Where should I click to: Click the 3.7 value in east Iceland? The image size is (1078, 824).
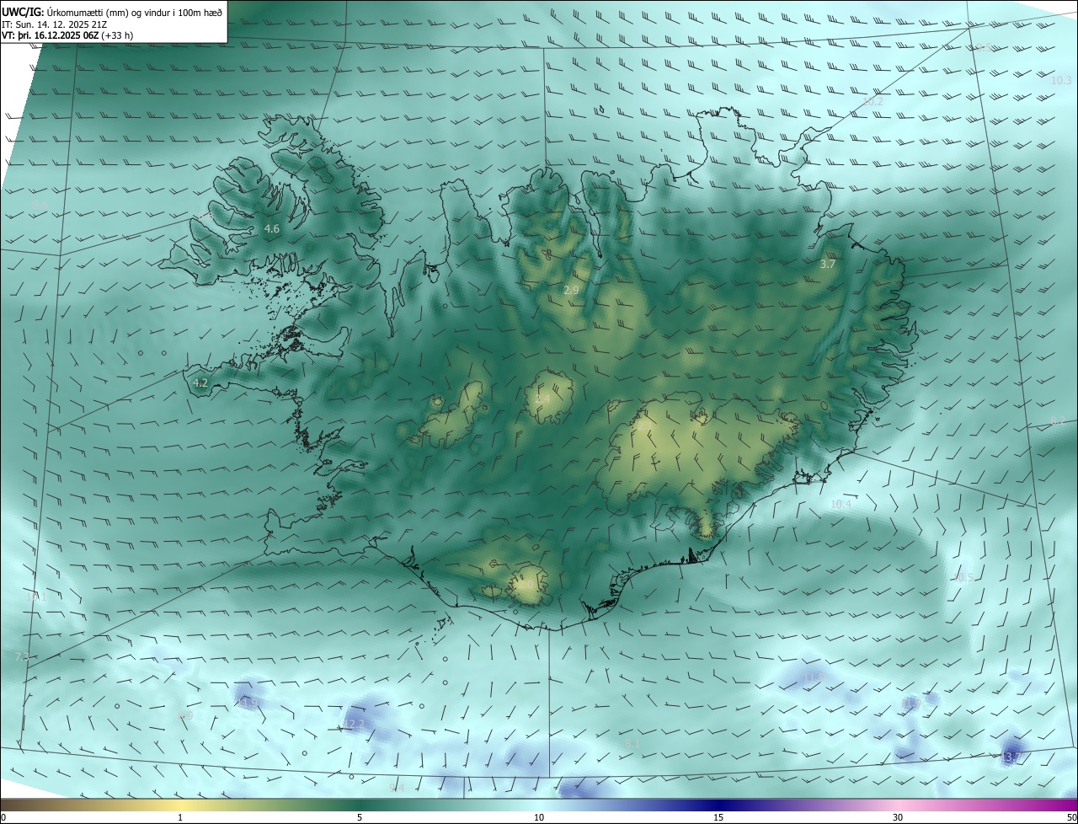click(828, 264)
